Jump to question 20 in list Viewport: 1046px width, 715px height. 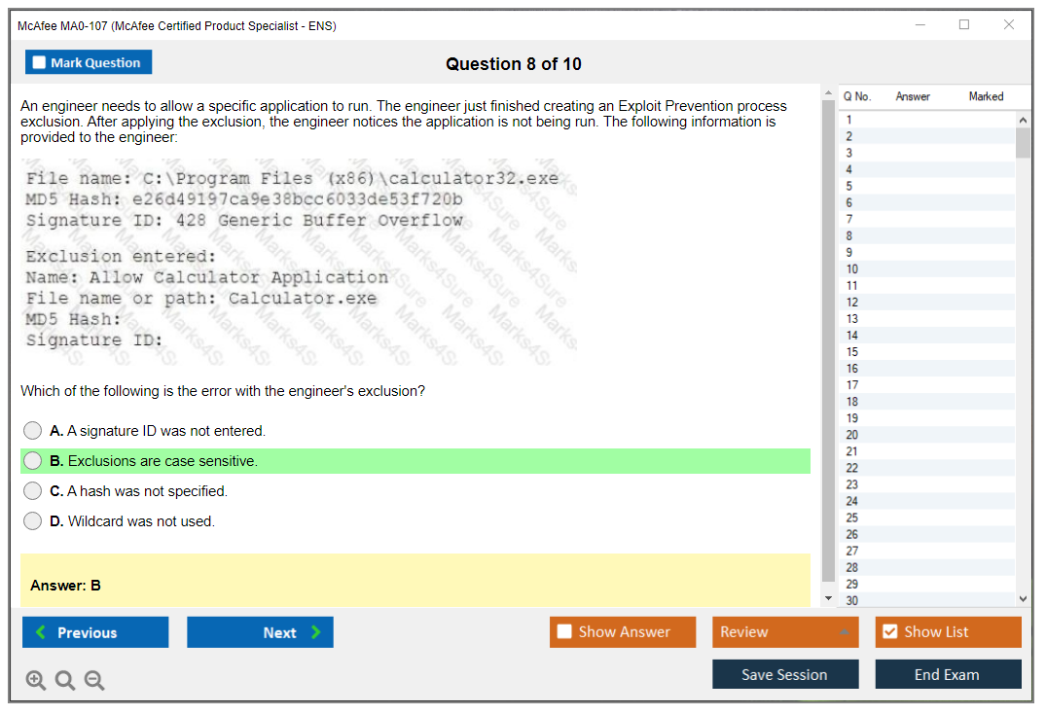pyautogui.click(x=852, y=435)
